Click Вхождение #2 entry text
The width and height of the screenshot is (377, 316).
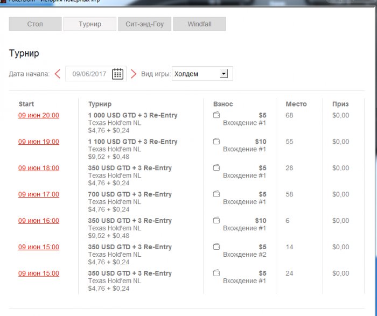point(245,255)
